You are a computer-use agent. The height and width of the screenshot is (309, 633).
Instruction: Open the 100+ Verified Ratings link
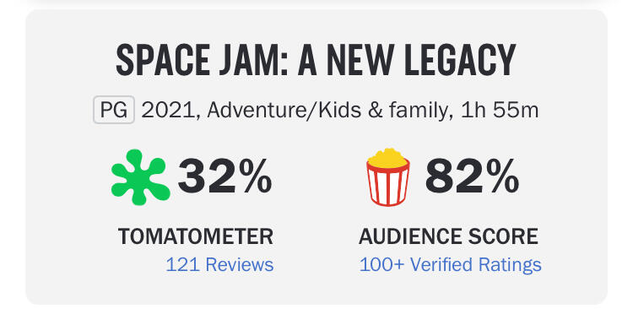pos(450,265)
